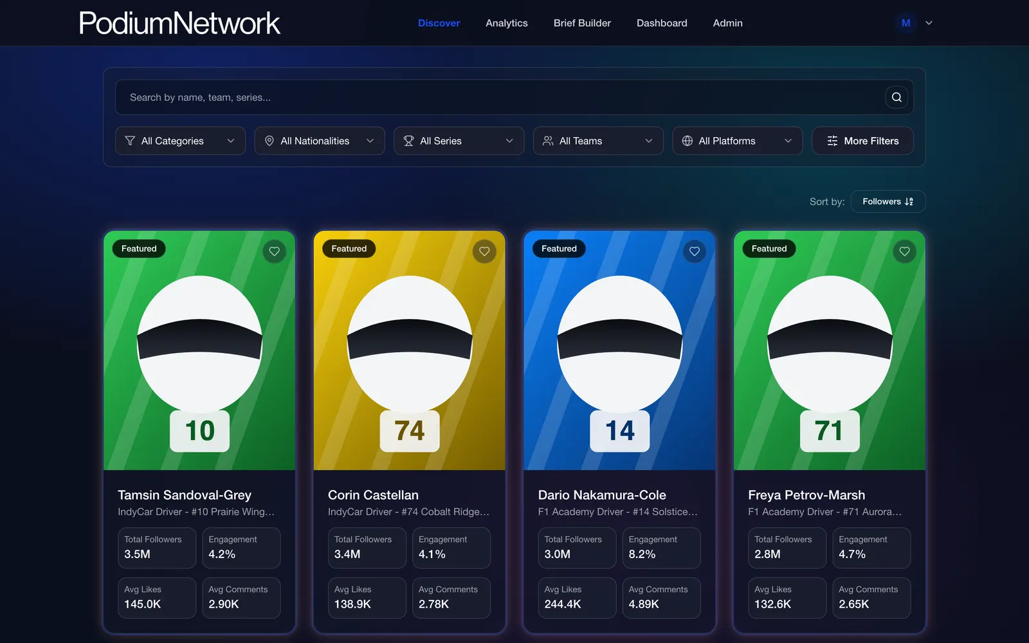Click the Freya Petrov-Marsh name

pos(806,495)
